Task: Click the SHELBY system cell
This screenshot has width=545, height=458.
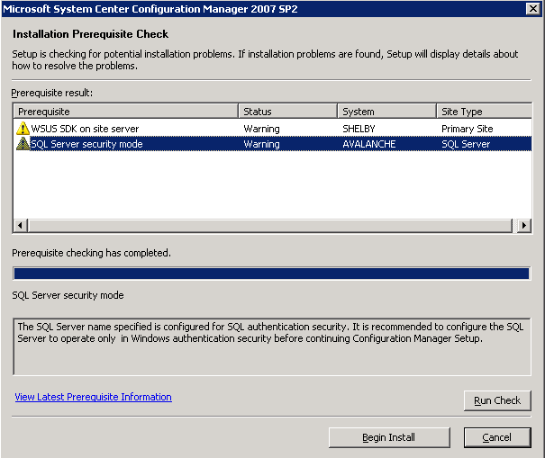Action: pyautogui.click(x=359, y=129)
